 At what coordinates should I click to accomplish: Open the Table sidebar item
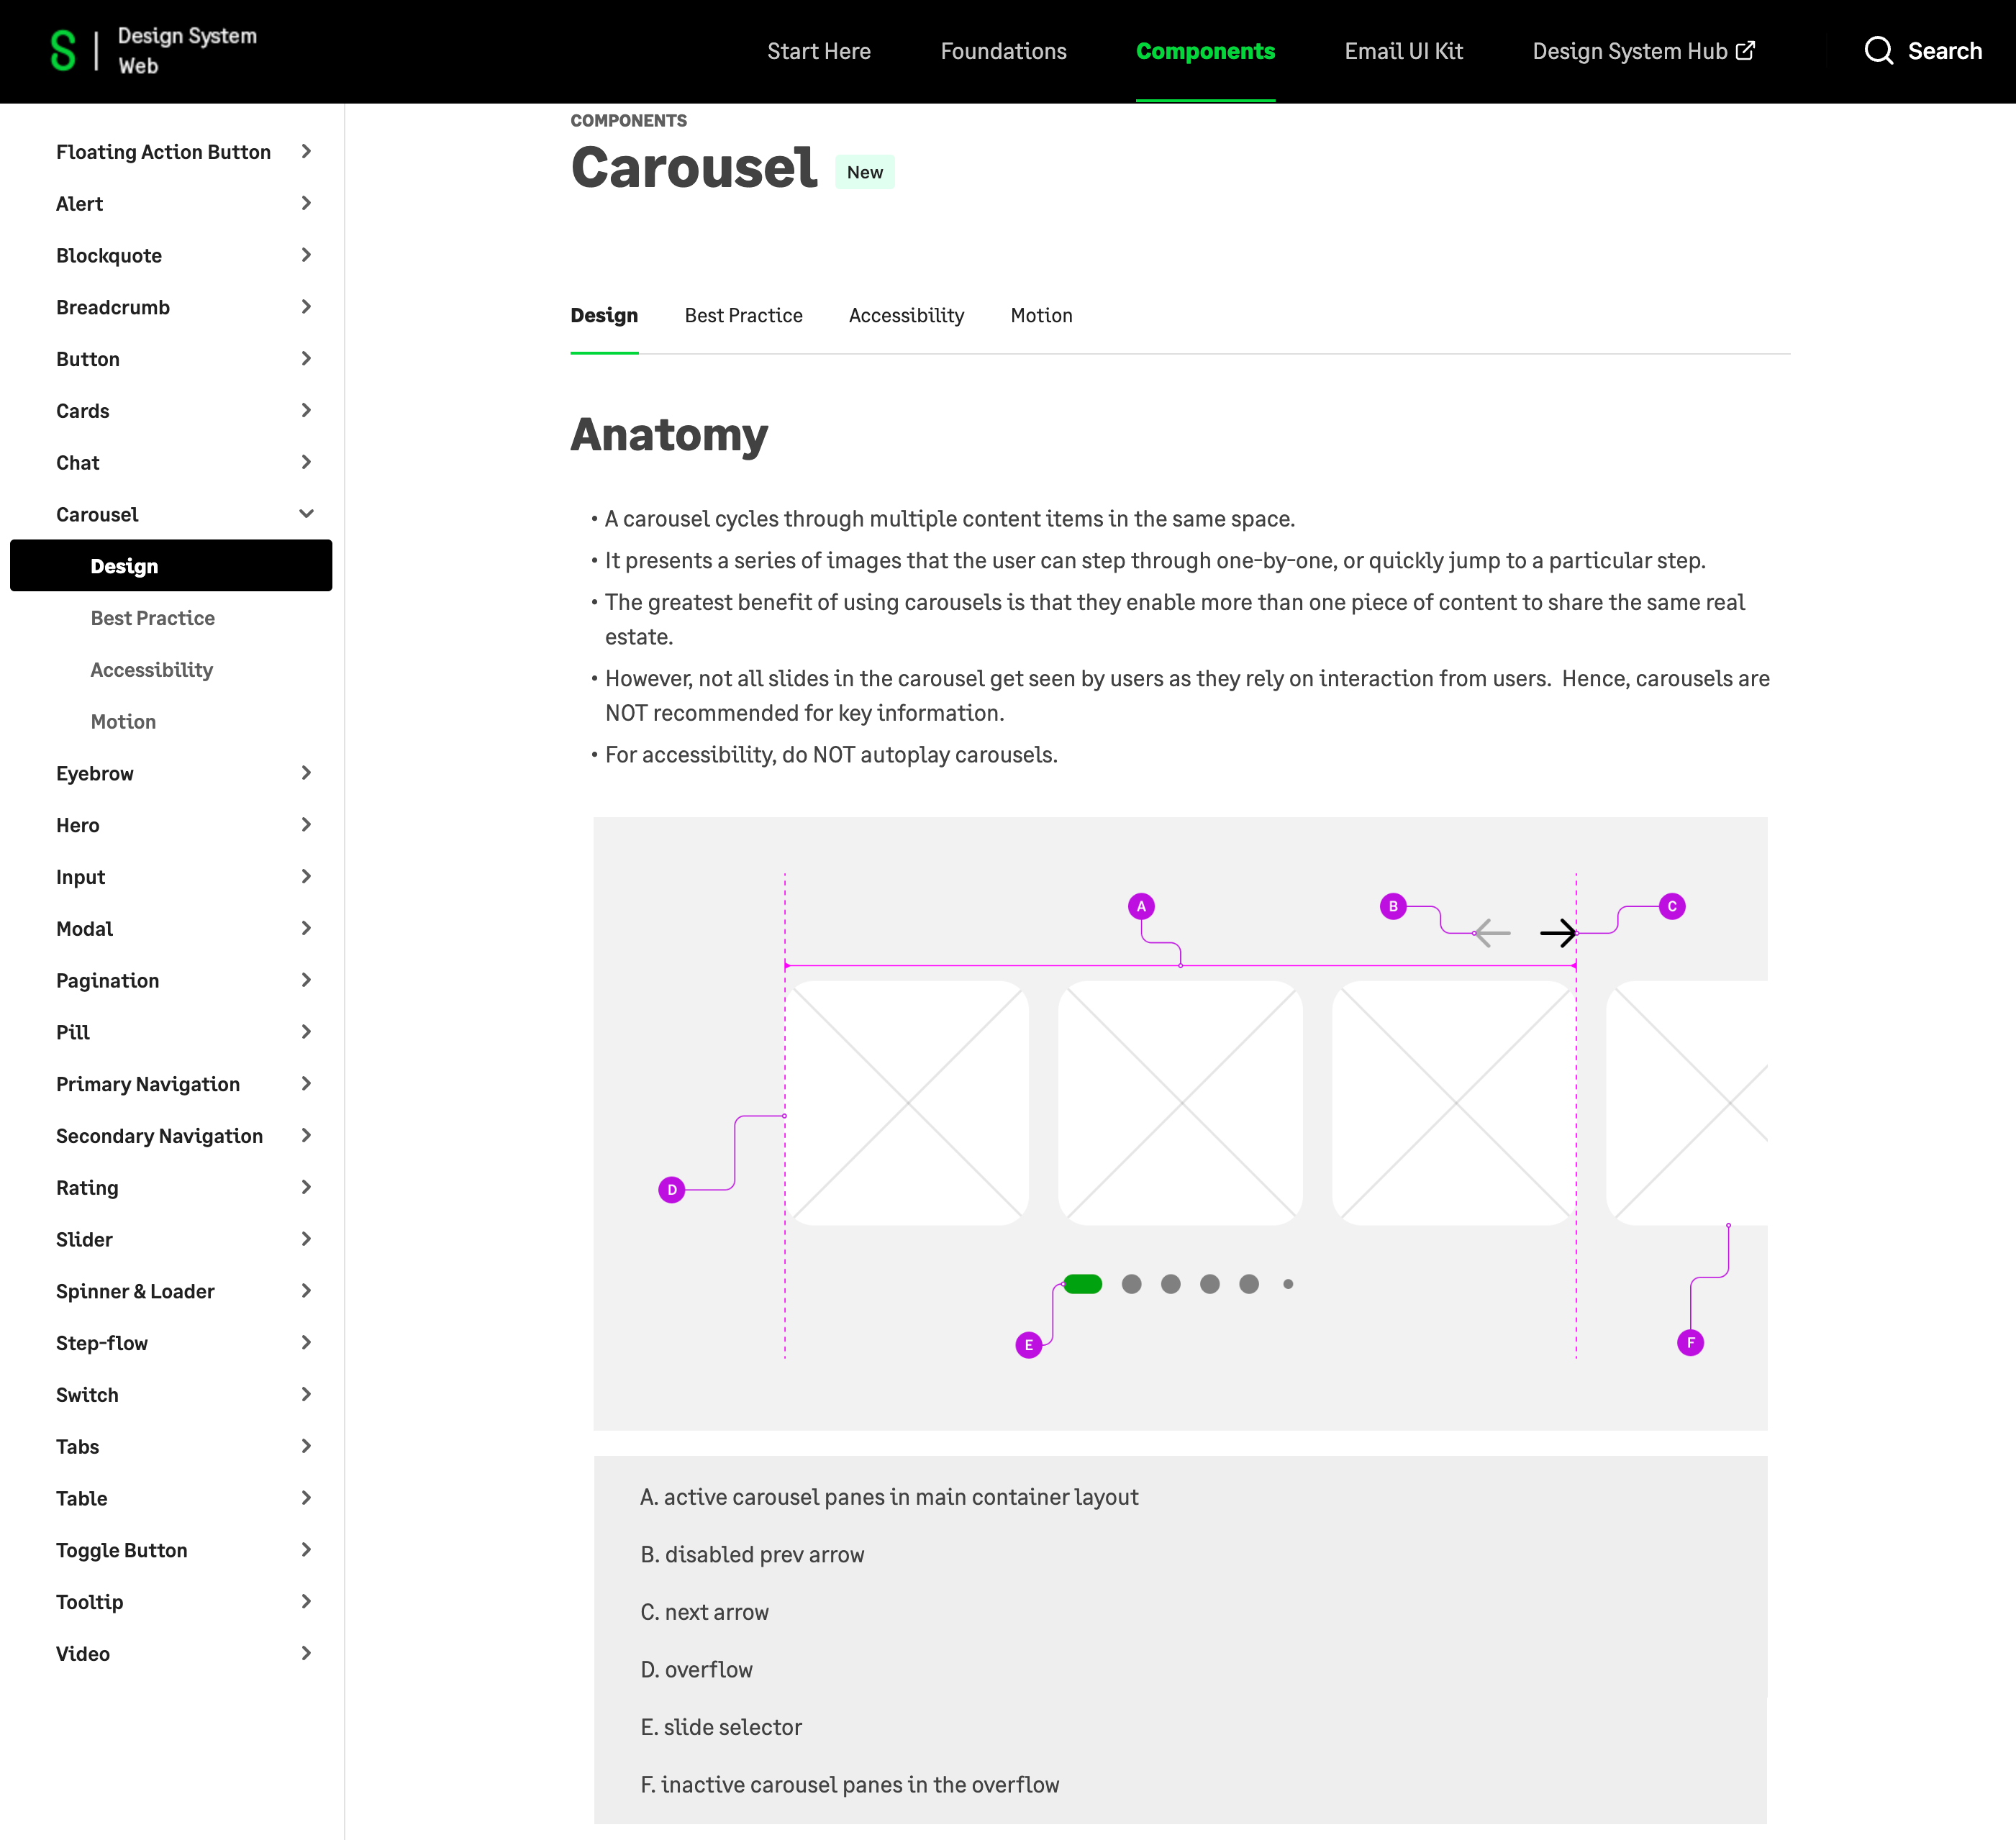coord(81,1498)
